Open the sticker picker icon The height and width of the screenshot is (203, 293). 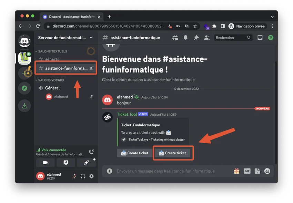point(257,171)
